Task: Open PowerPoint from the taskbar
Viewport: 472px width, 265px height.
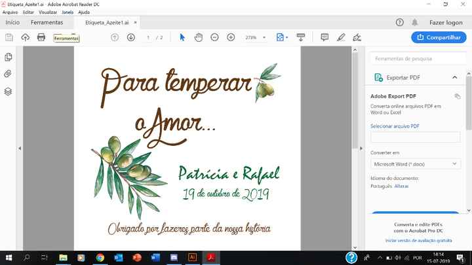Action: tap(138, 258)
